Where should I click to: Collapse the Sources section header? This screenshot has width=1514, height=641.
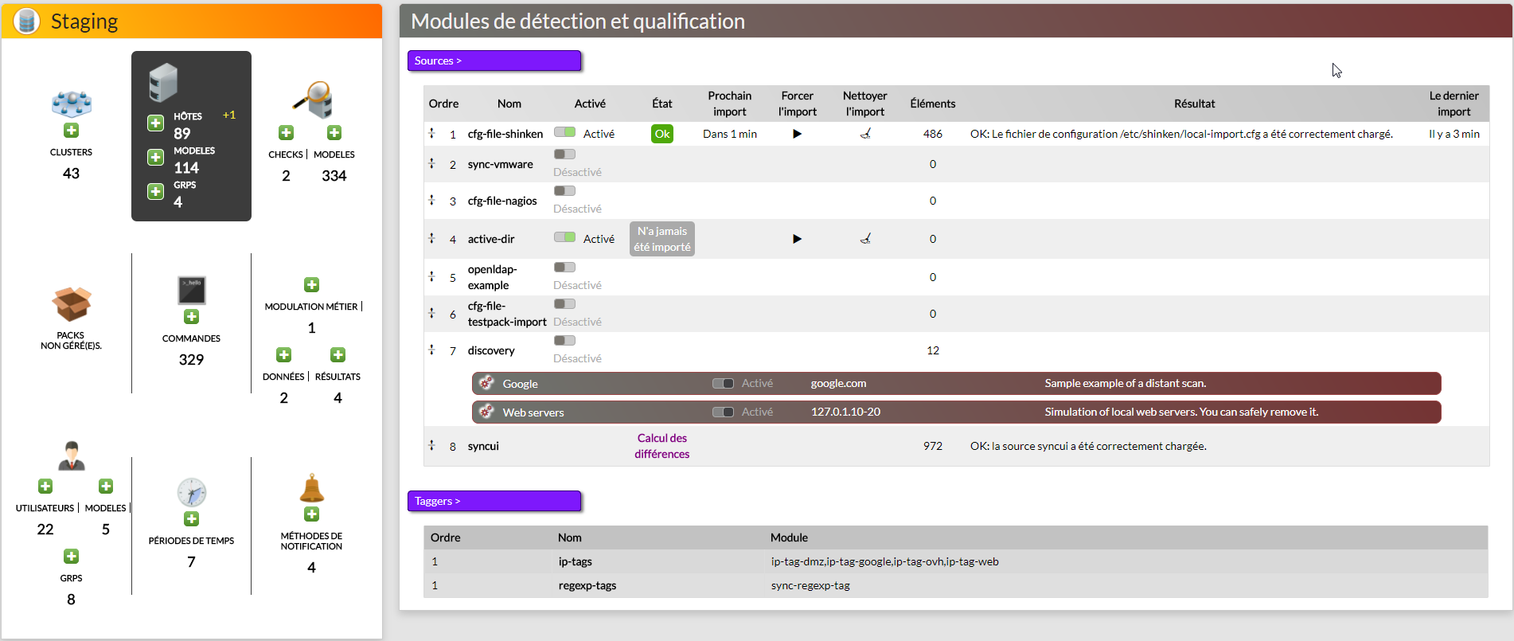click(494, 61)
